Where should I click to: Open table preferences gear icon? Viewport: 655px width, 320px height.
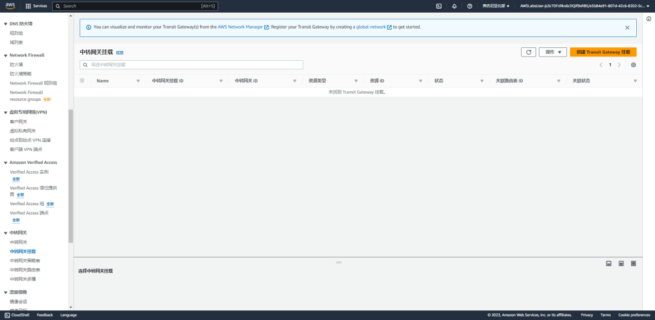coord(634,65)
